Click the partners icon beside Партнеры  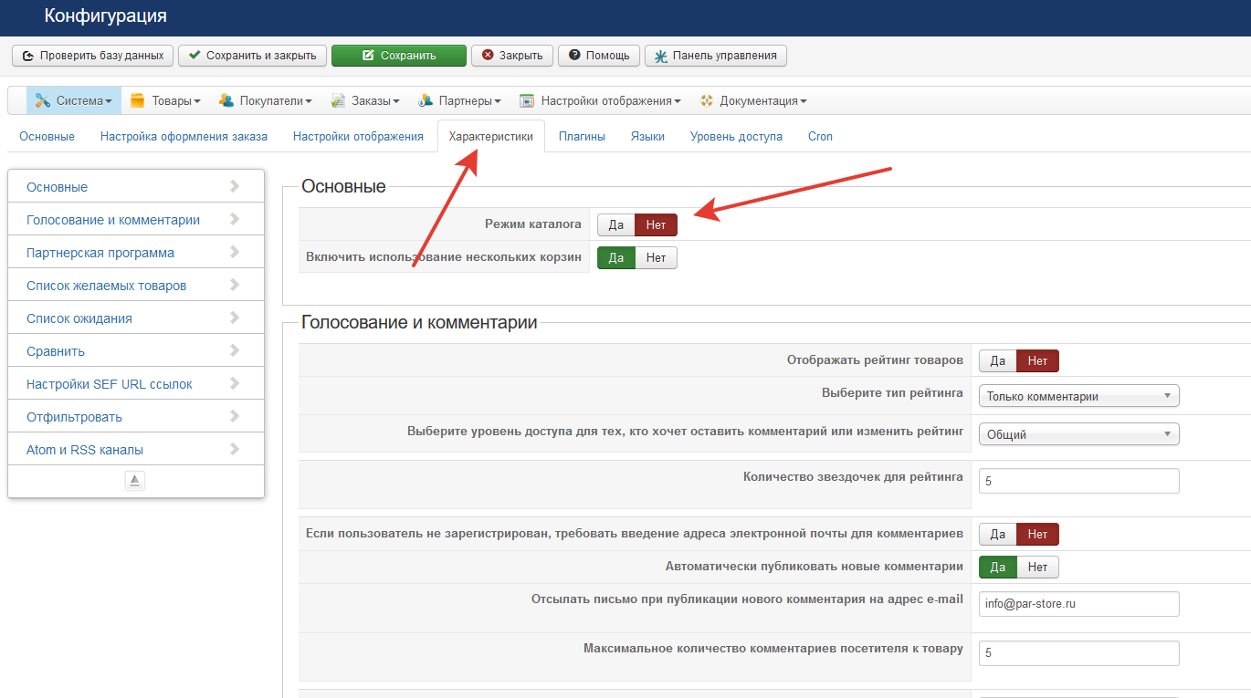pos(425,100)
